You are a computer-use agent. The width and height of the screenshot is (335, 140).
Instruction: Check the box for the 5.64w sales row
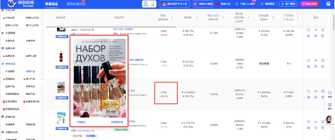click(50, 125)
